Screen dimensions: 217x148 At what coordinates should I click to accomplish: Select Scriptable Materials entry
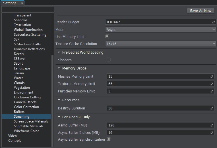coord(28,126)
